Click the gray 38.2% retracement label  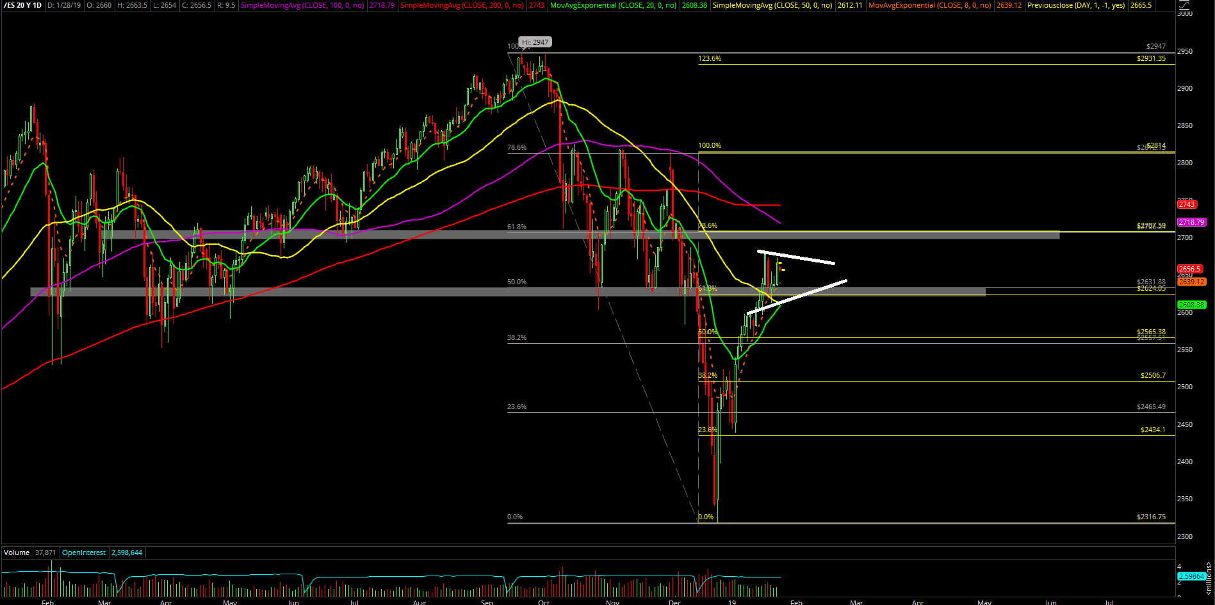tap(517, 337)
